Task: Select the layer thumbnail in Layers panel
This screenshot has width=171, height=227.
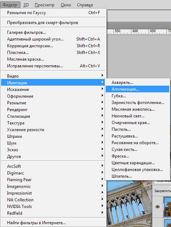Action: point(167,207)
